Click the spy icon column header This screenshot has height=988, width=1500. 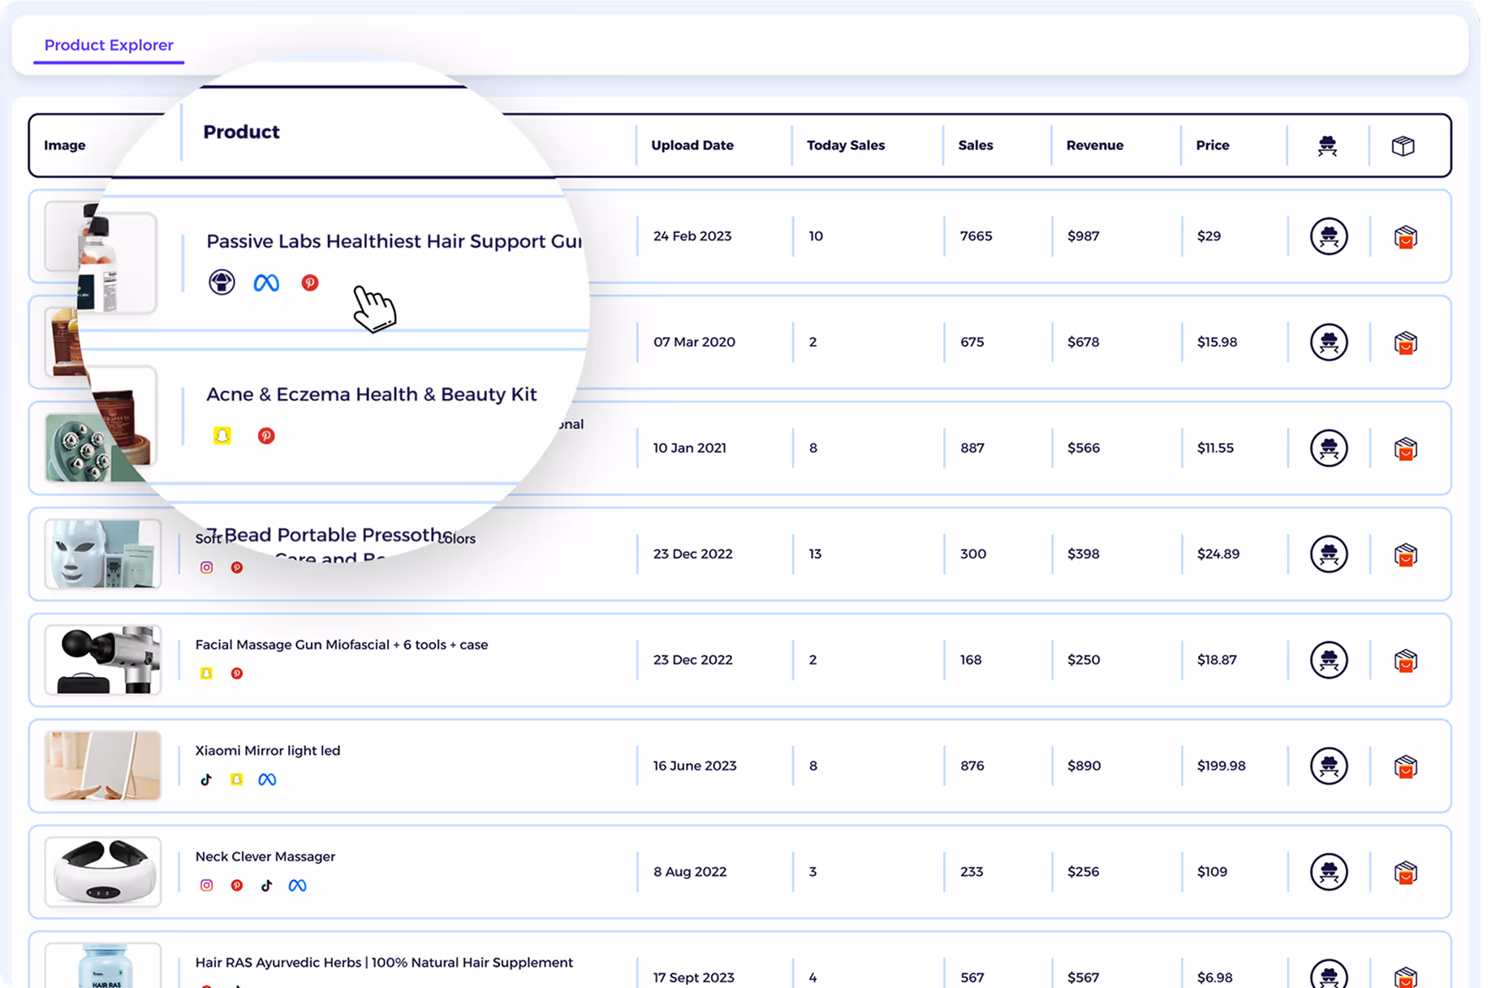(1327, 146)
